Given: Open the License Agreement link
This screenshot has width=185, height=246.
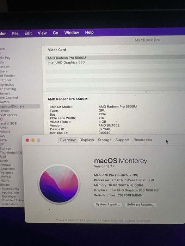Looking at the screenshot, I should tap(138, 221).
